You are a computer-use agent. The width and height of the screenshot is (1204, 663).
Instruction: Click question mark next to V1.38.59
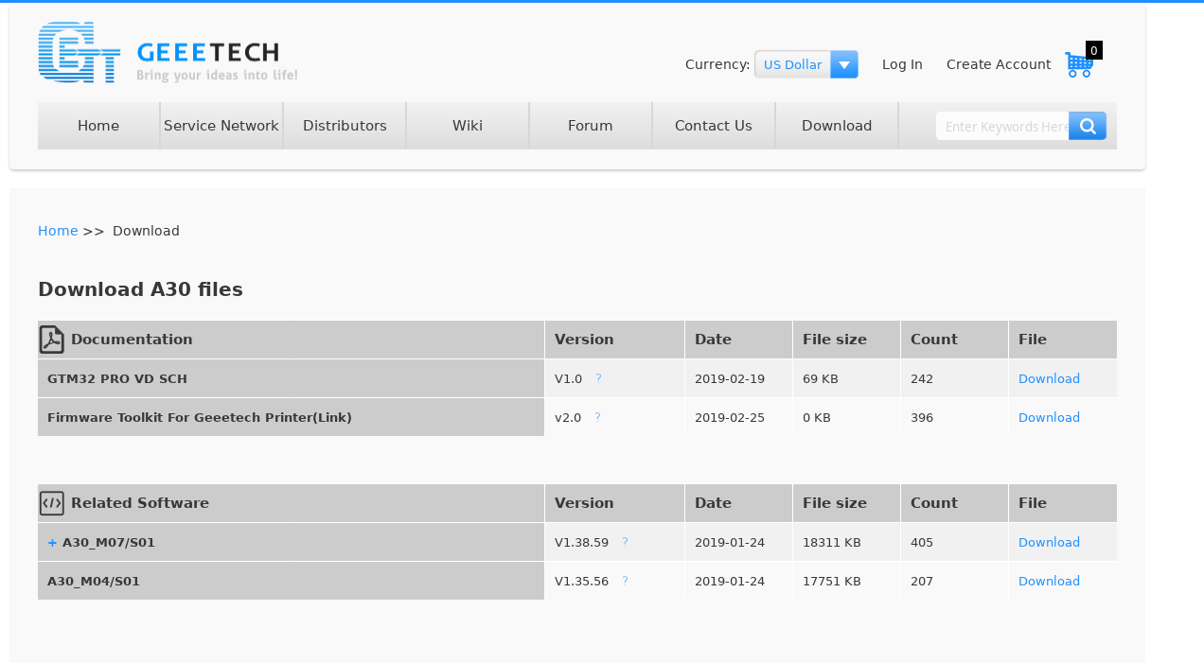point(625,542)
